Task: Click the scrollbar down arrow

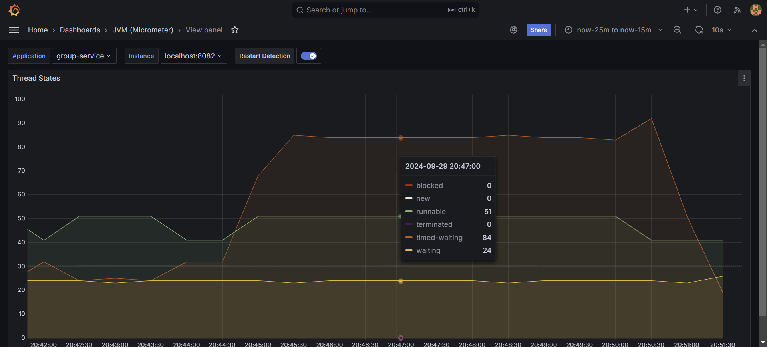Action: 763,343
